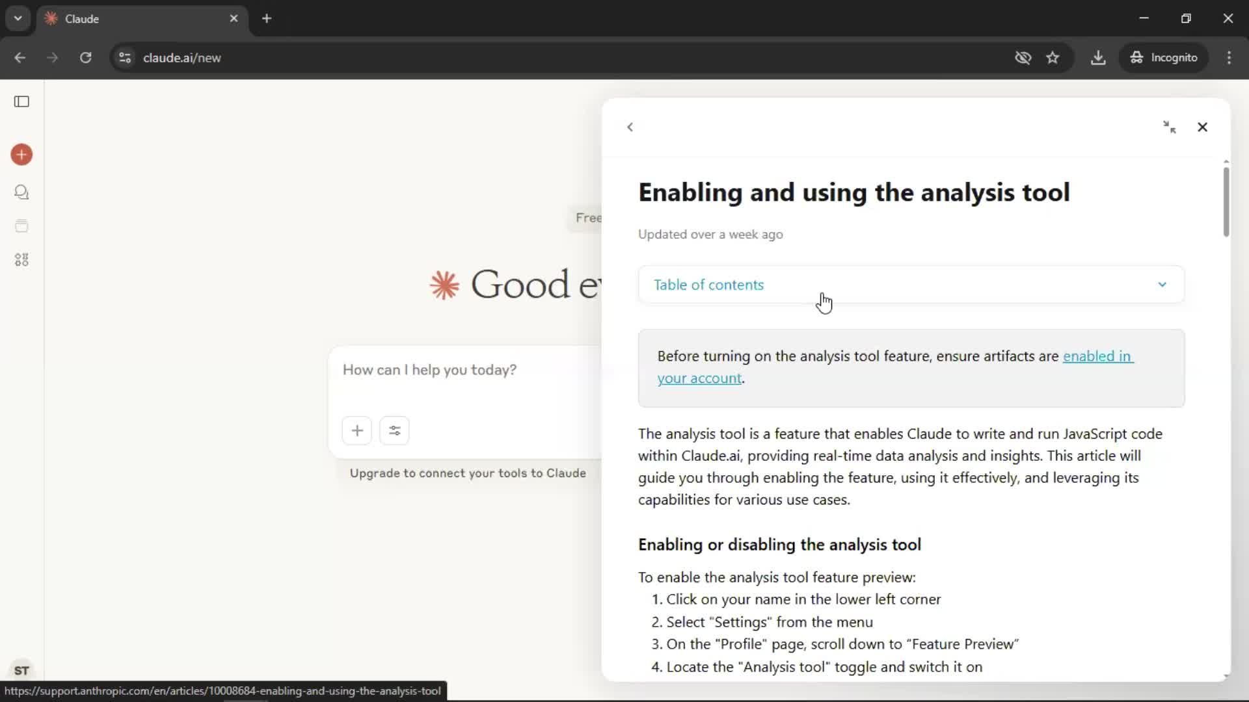Start a new chat with orange plus
Image resolution: width=1249 pixels, height=702 pixels.
[x=21, y=155]
